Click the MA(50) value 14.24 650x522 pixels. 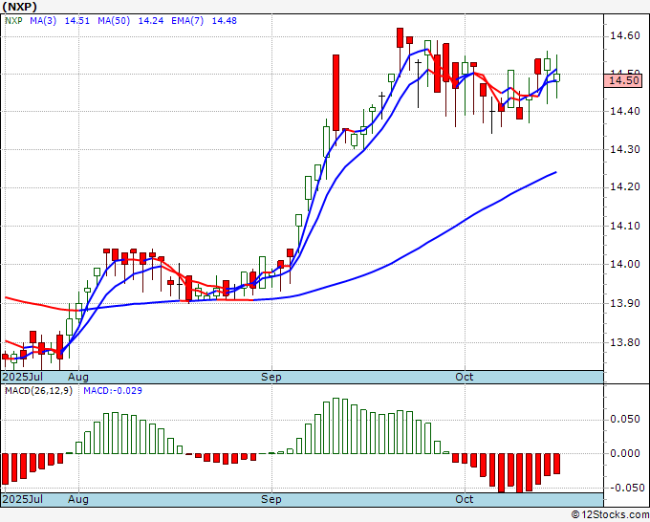[150, 21]
